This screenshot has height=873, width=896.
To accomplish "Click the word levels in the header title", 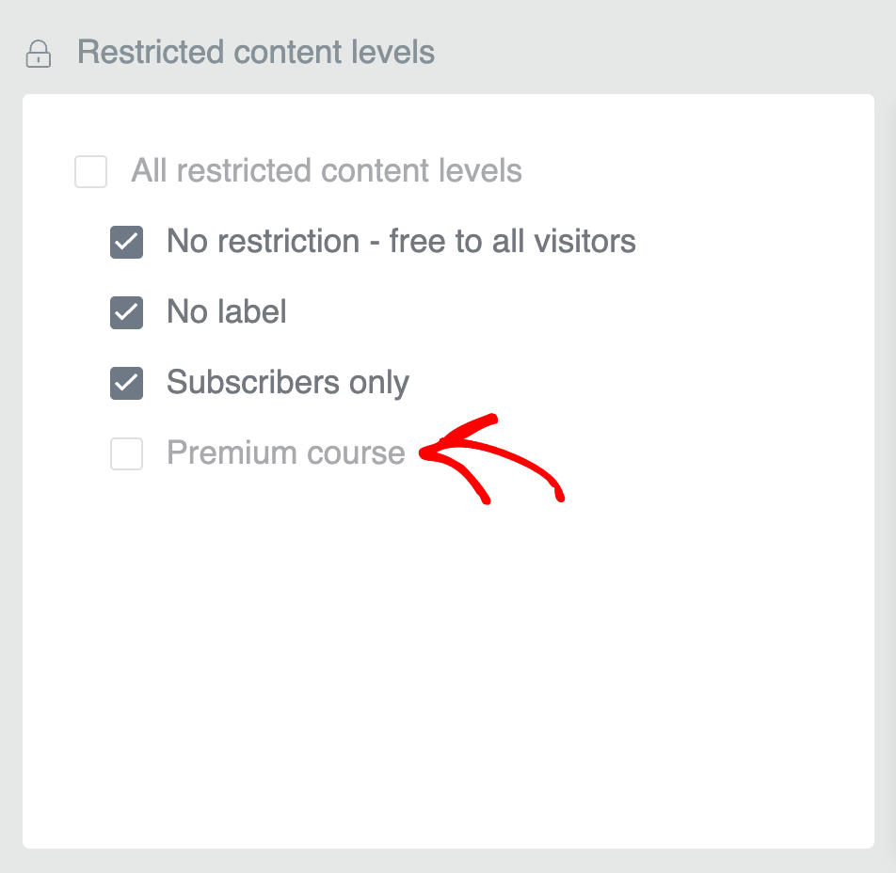I will (393, 52).
